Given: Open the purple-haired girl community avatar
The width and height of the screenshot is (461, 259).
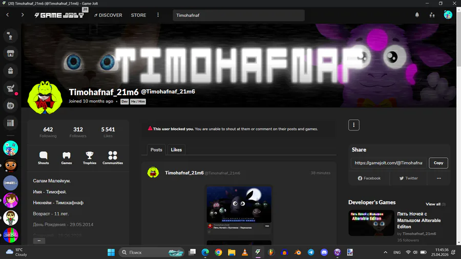Looking at the screenshot, I should click(11, 200).
